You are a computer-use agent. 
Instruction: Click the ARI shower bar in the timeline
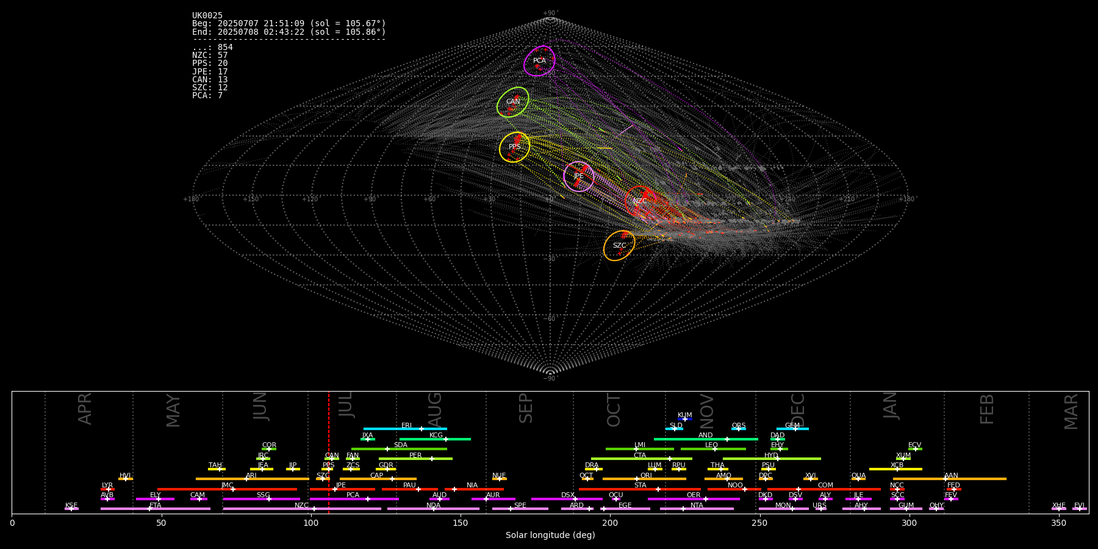pyautogui.click(x=253, y=479)
